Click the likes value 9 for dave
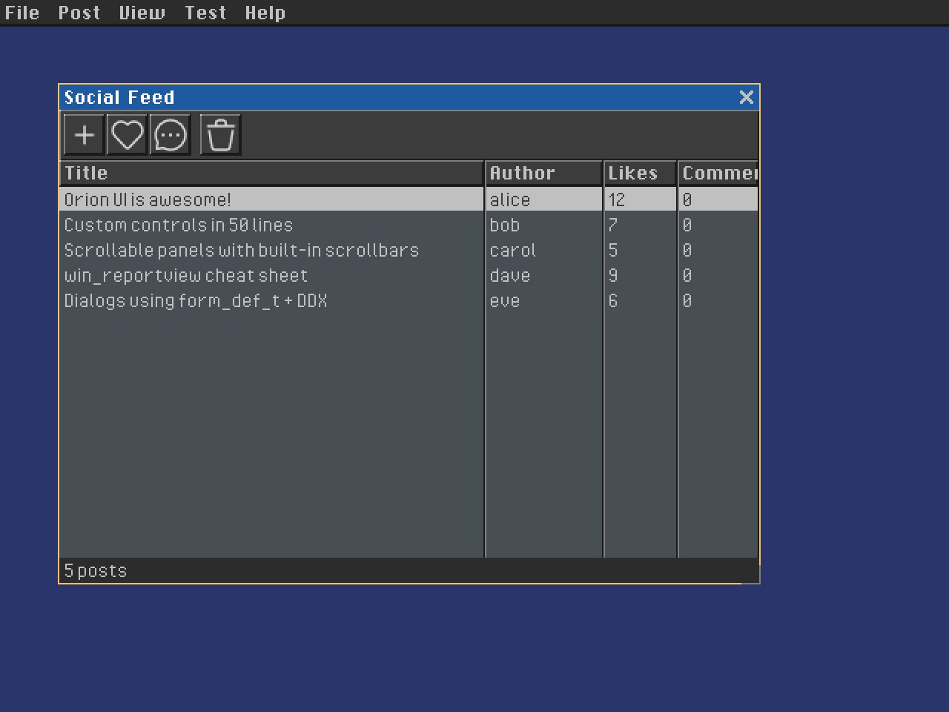The image size is (949, 712). click(612, 275)
